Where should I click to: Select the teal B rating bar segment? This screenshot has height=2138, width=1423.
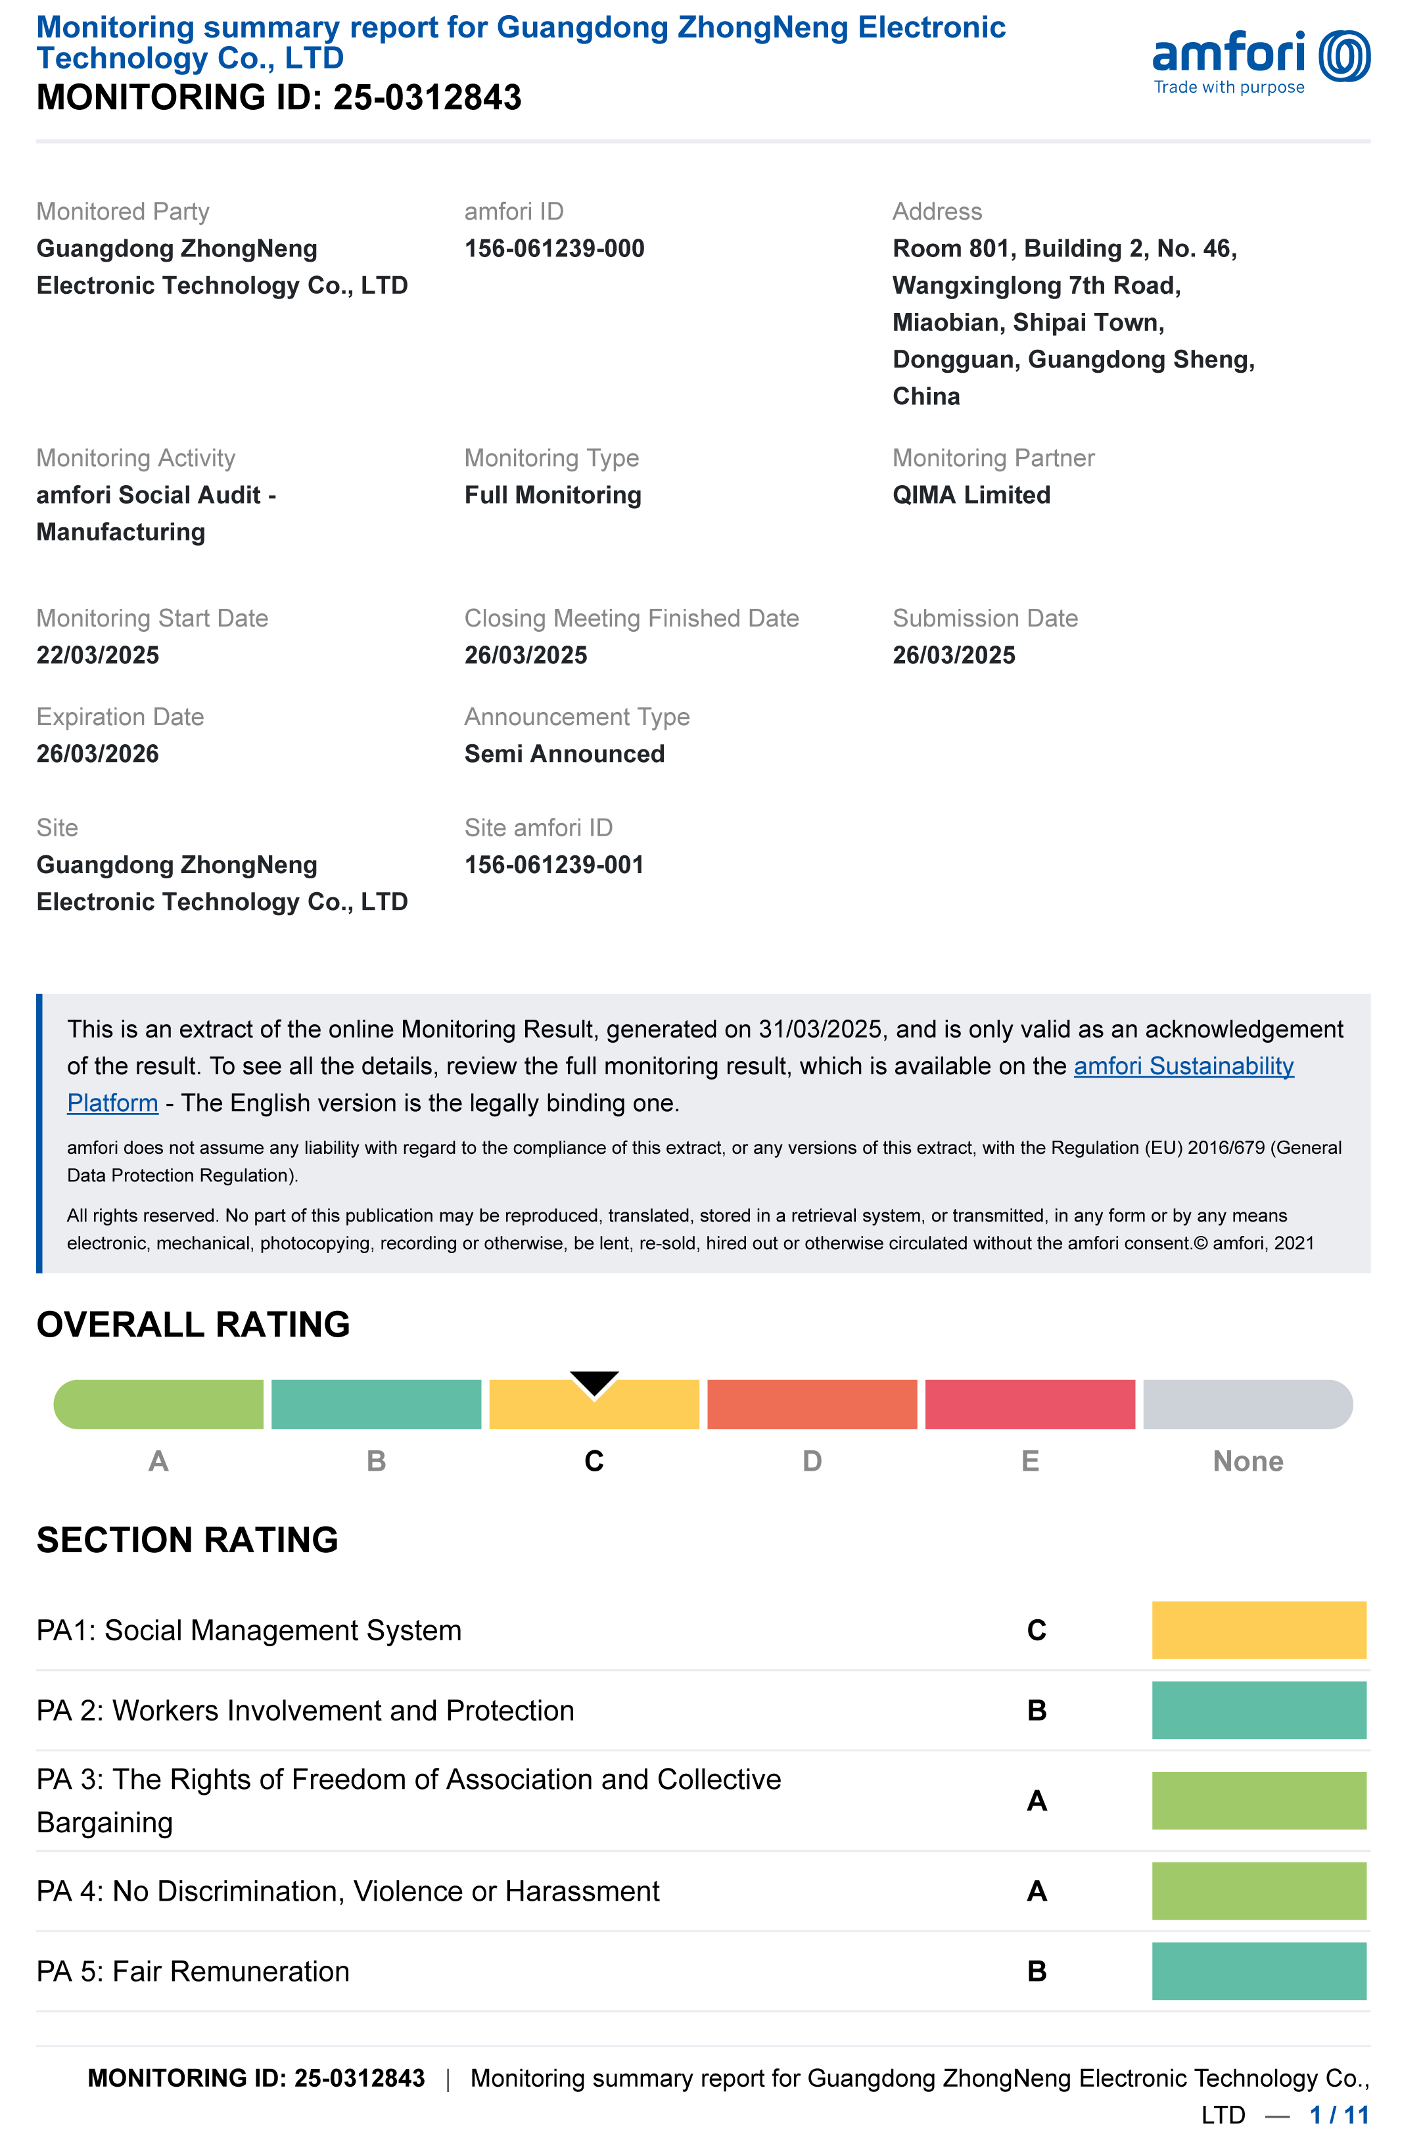coord(376,1404)
